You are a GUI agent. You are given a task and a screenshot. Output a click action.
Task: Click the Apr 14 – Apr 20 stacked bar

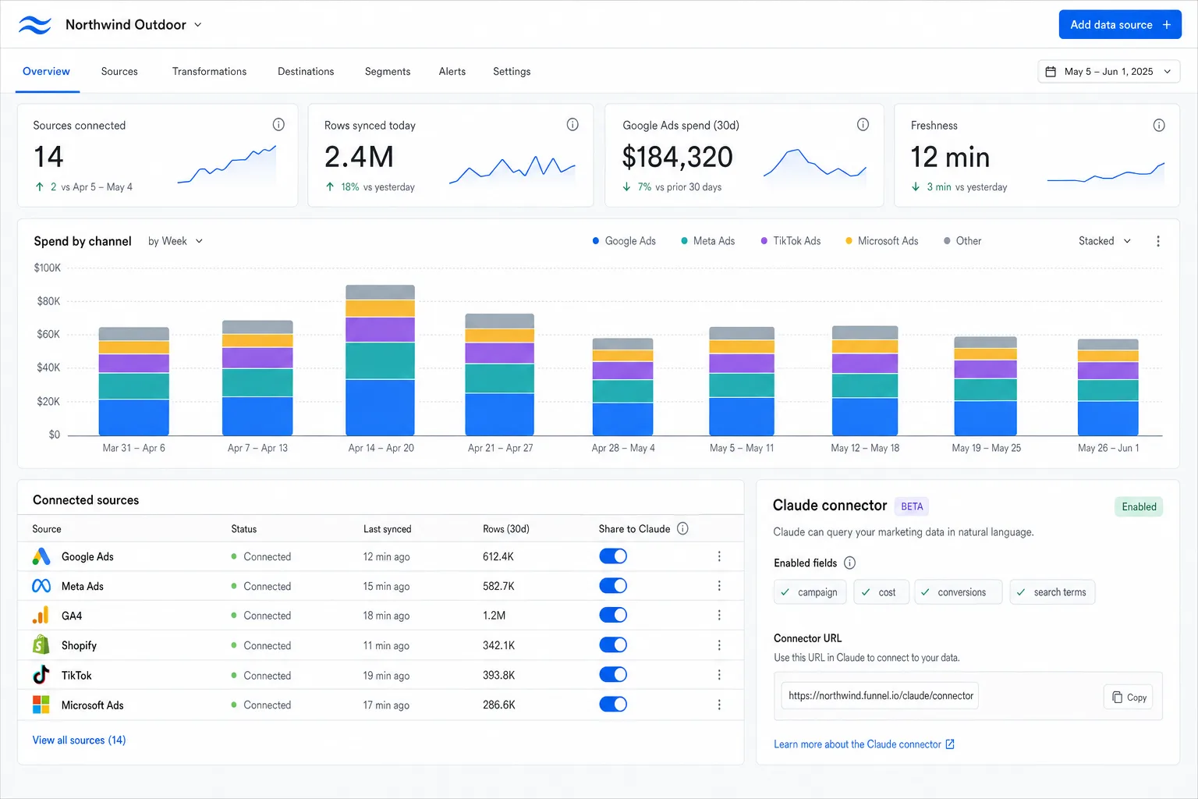coord(381,360)
